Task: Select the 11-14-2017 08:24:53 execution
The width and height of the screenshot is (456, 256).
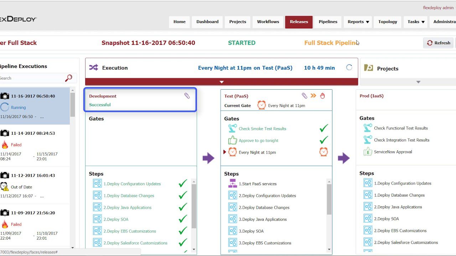Action: [35, 146]
